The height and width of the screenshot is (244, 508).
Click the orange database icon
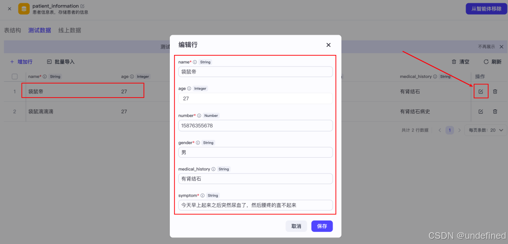tap(24, 9)
